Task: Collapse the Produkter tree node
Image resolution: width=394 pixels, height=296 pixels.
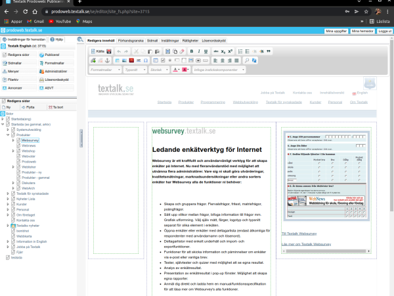Action: 8,135
